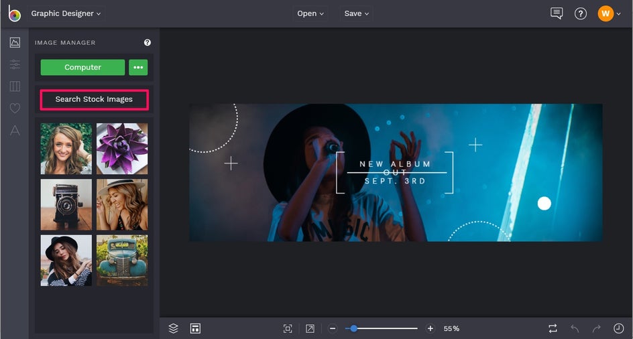
Task: Select the smiling long-haired woman thumbnail
Action: 66,149
